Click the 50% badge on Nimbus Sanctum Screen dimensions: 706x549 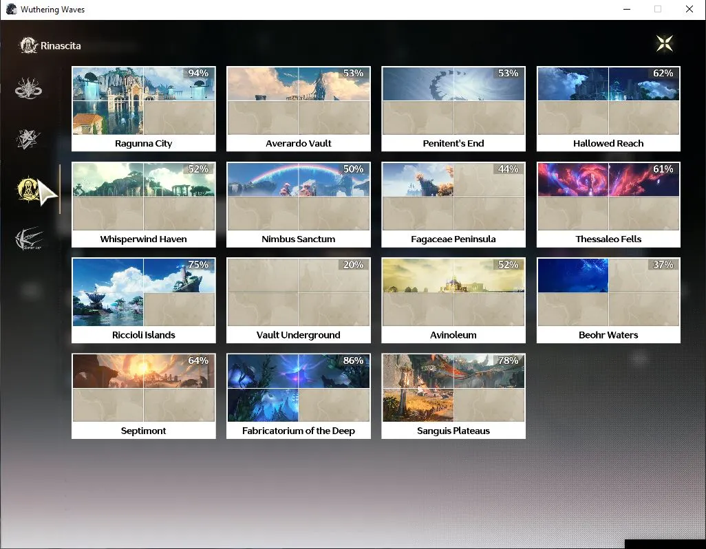[x=353, y=169]
